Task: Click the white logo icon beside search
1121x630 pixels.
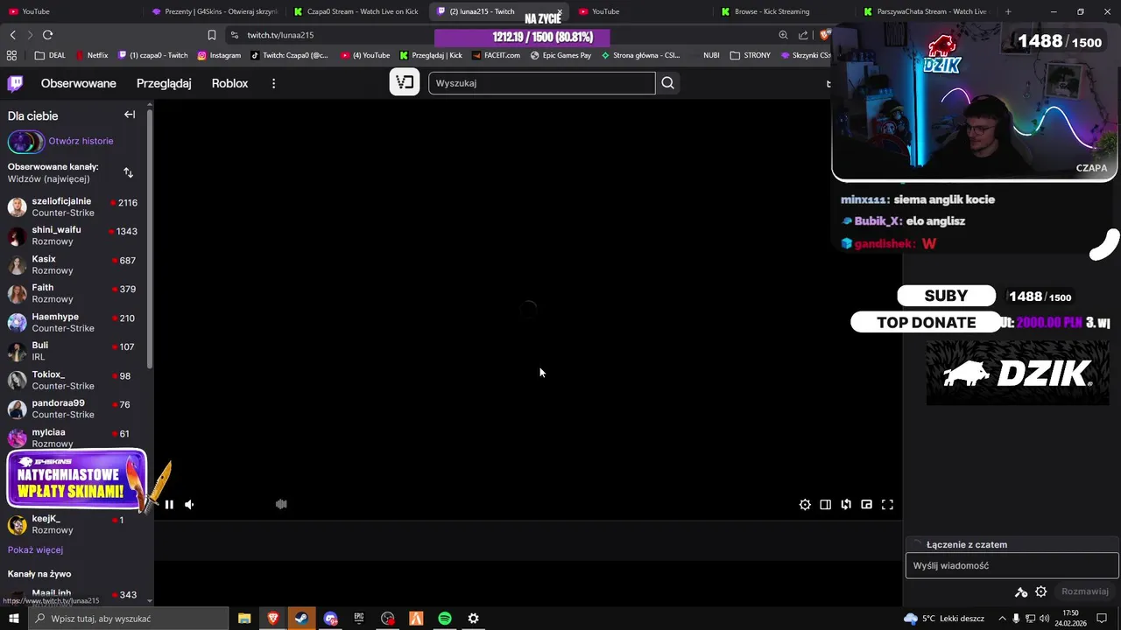Action: coord(405,82)
